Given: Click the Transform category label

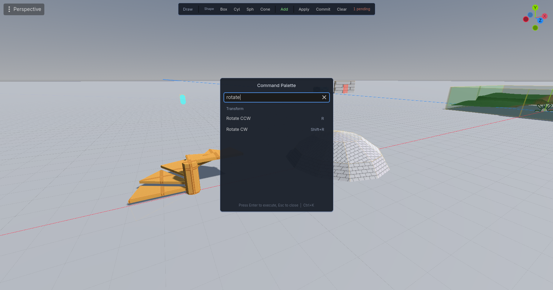Looking at the screenshot, I should (235, 109).
